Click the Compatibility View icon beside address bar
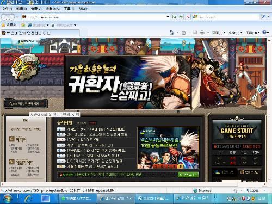 click(x=174, y=17)
